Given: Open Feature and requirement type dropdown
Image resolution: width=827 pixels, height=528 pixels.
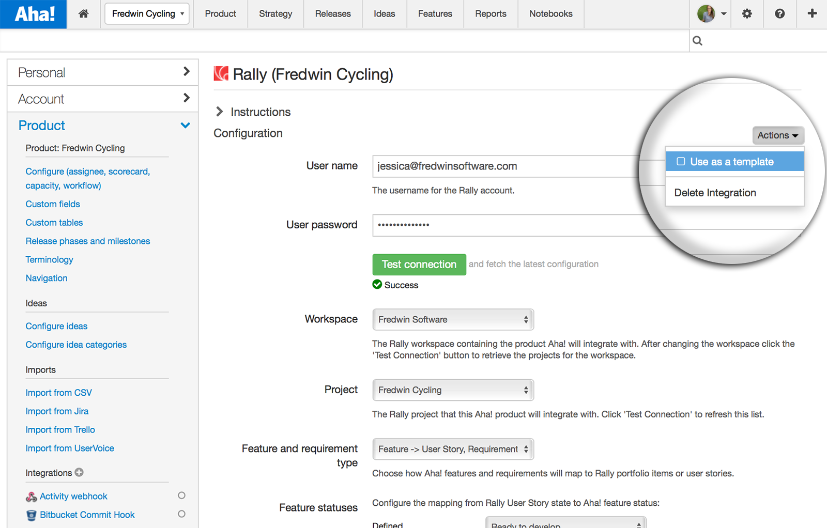Looking at the screenshot, I should tap(453, 449).
